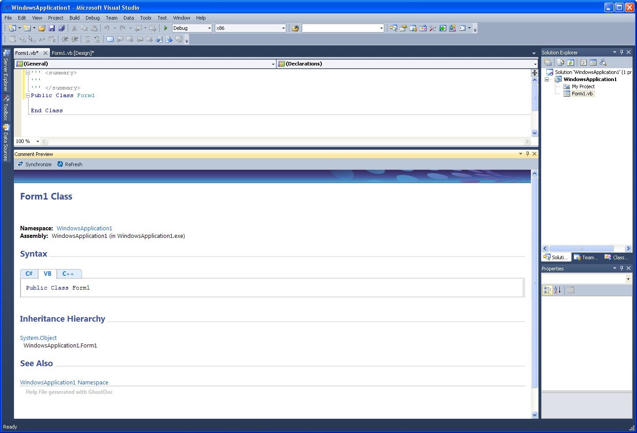
Task: Close the Form1.vb* editor tab
Action: click(45, 53)
